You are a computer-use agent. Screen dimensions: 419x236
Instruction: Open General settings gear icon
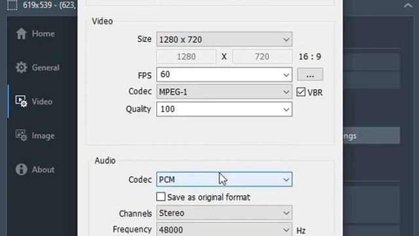(21, 68)
